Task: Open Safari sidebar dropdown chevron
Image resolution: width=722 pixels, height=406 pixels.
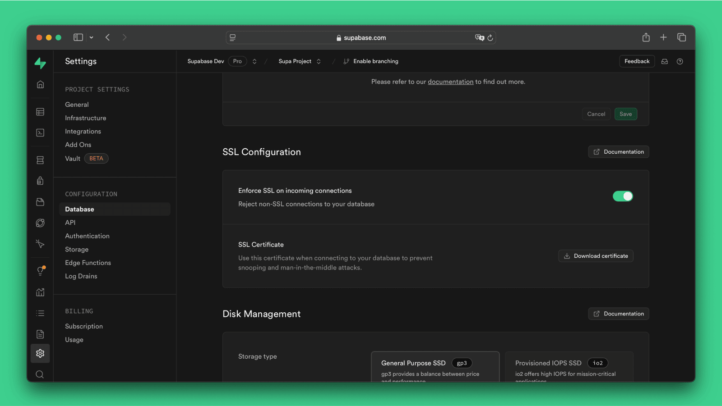Action: pyautogui.click(x=91, y=37)
